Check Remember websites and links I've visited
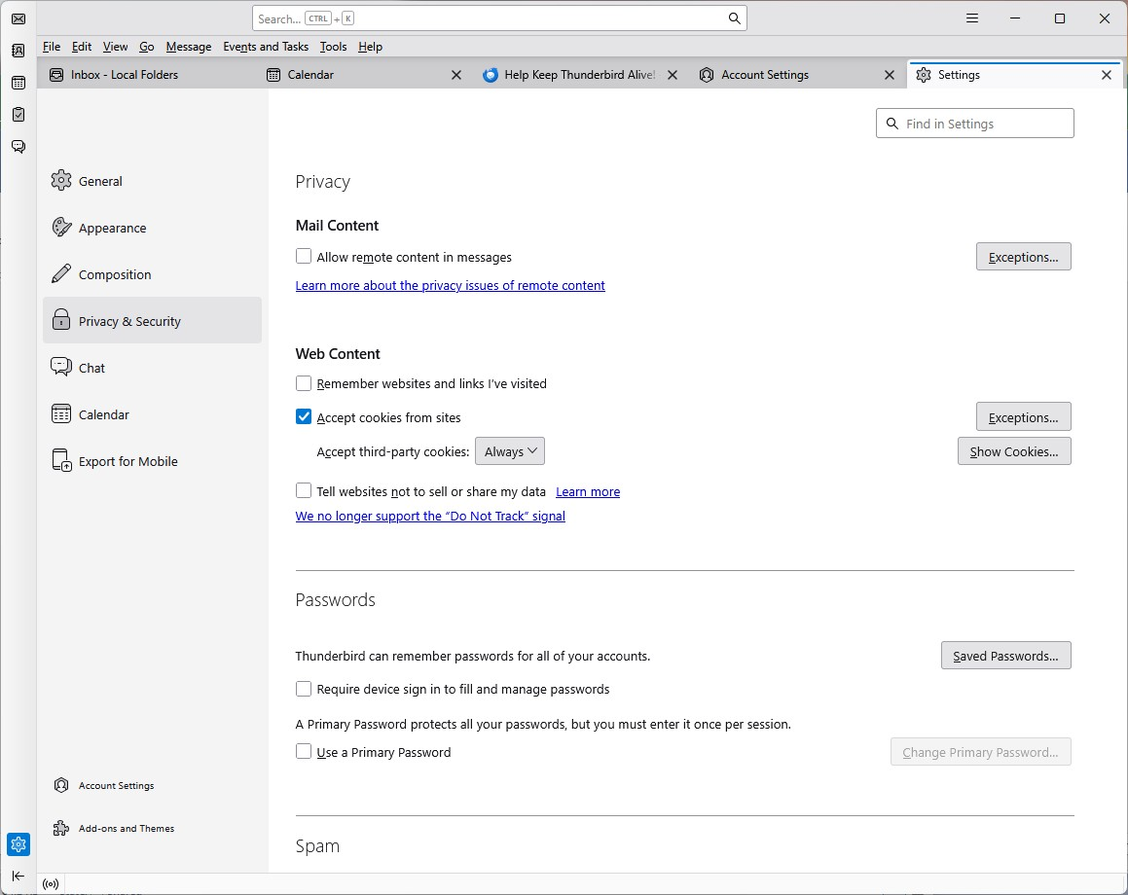The image size is (1128, 895). coord(304,383)
